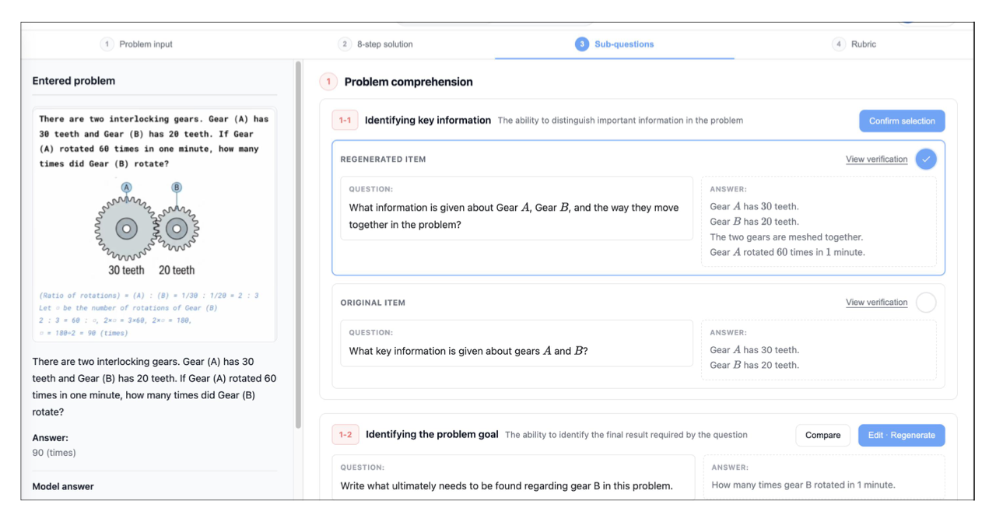Select the regenerated item question text box

tap(517, 208)
